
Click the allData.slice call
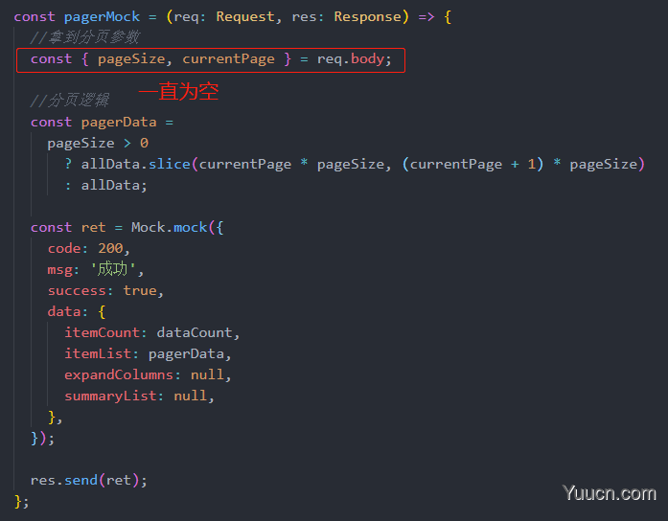(135, 164)
